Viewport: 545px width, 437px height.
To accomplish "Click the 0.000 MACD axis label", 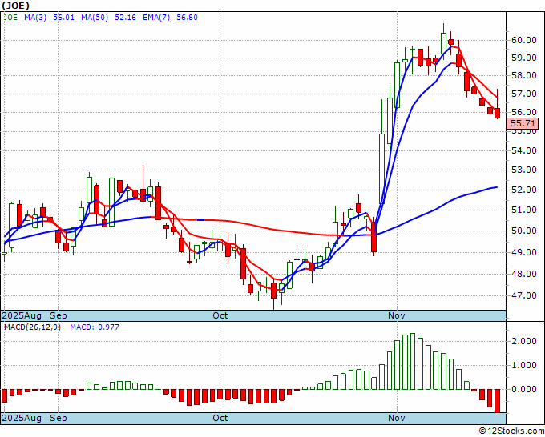I will tap(524, 389).
